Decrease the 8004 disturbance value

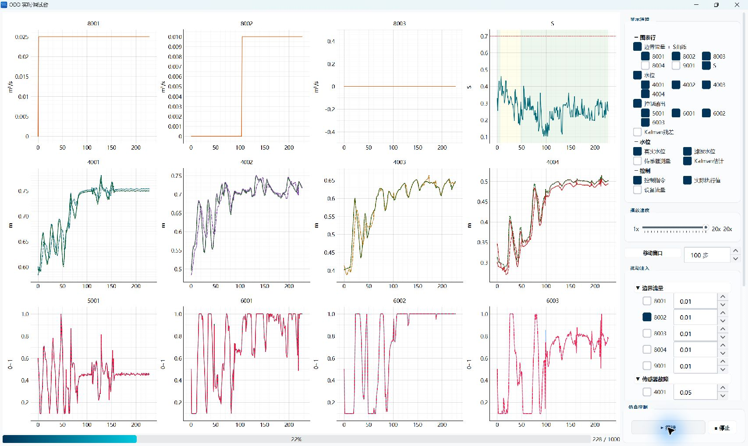[x=723, y=353]
